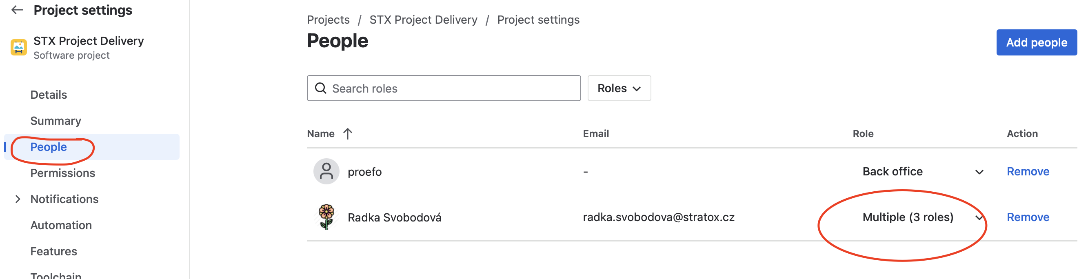This screenshot has height=279, width=1088.
Task: Open the Features settings page
Action: tap(53, 251)
